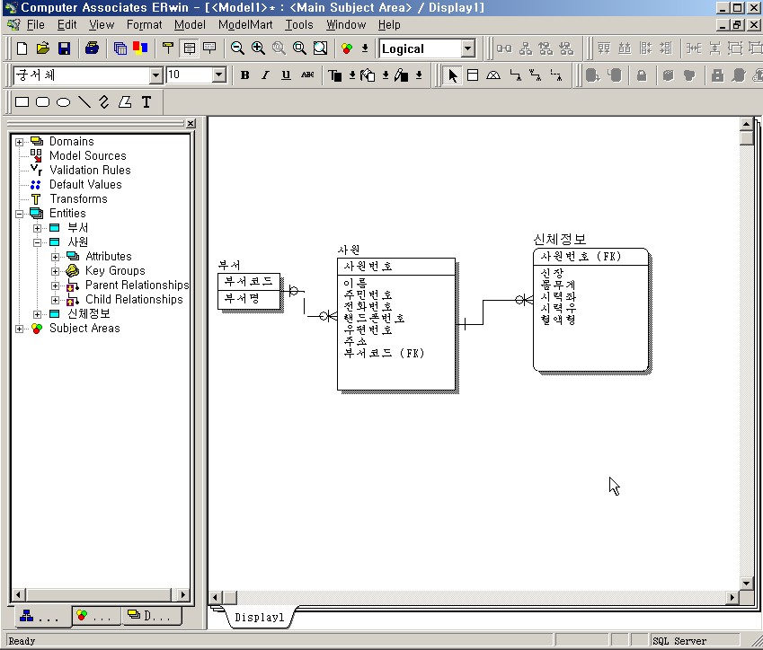Close the model explorer pane
The width and height of the screenshot is (763, 650).
(191, 124)
